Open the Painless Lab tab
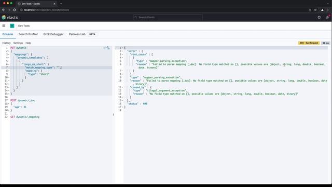Image resolution: width=332 pixels, height=187 pixels. click(77, 34)
